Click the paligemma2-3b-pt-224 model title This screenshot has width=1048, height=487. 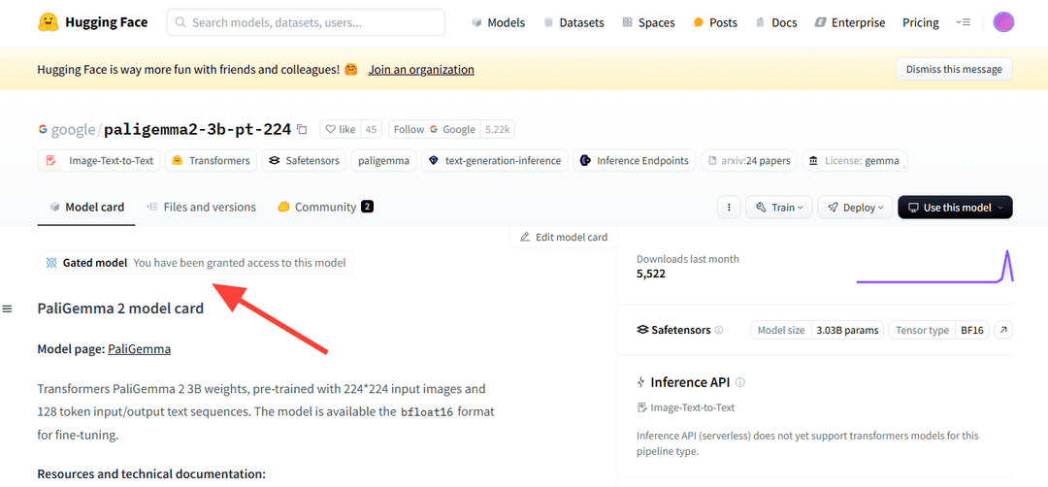tap(197, 129)
